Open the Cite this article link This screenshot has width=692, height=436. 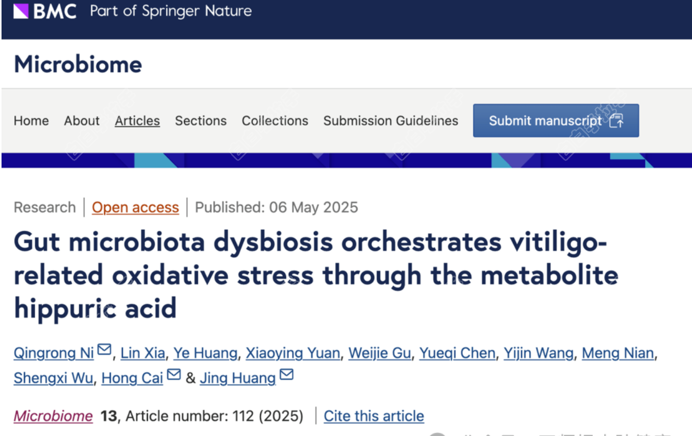pyautogui.click(x=374, y=416)
